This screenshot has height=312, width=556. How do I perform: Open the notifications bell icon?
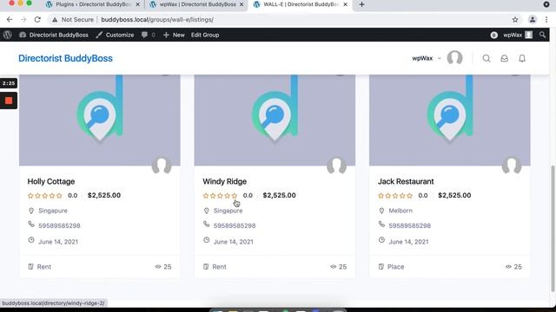pos(522,58)
